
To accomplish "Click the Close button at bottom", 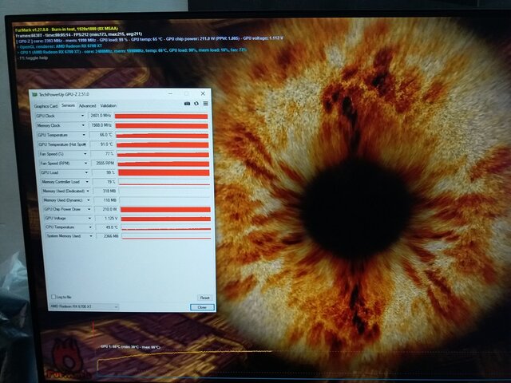I will pyautogui.click(x=202, y=307).
